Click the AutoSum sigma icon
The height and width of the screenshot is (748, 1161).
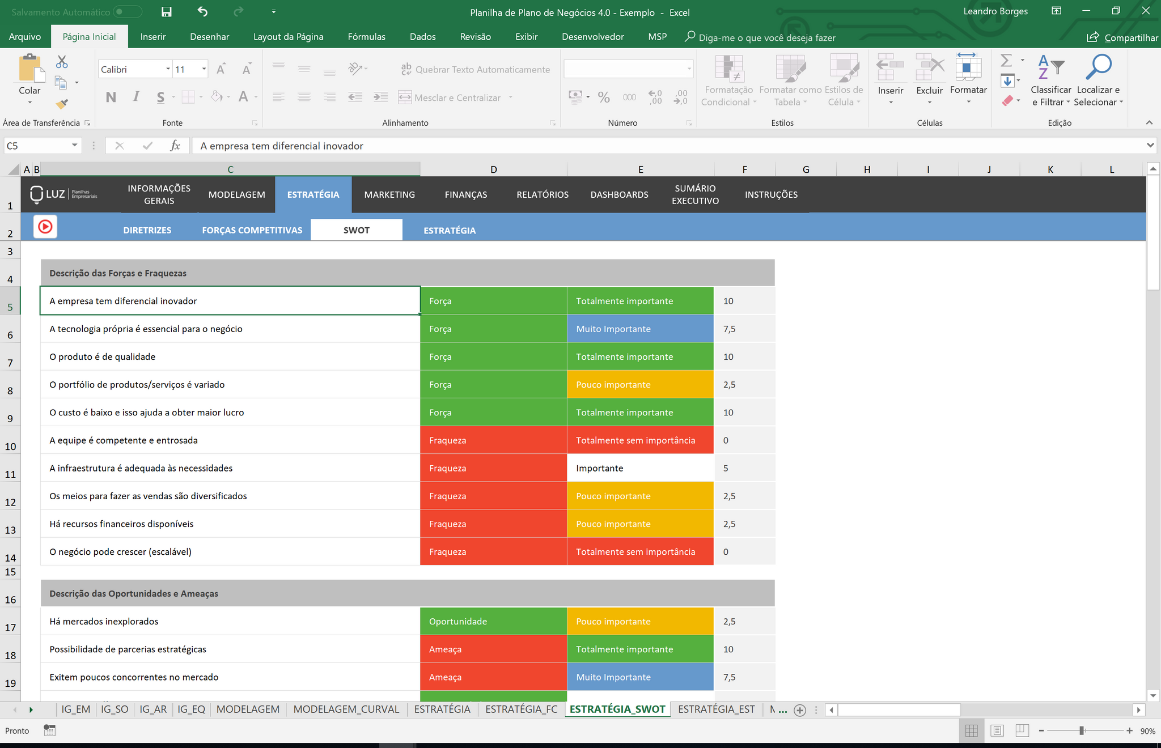pos(1006,60)
